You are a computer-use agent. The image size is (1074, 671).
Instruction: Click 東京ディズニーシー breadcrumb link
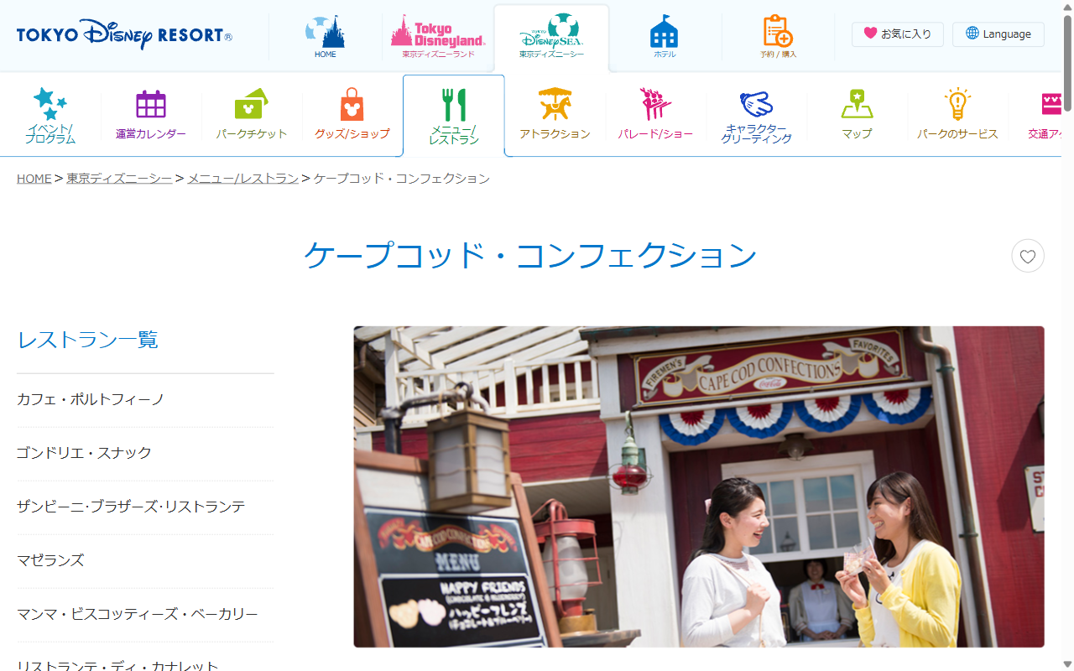[119, 179]
